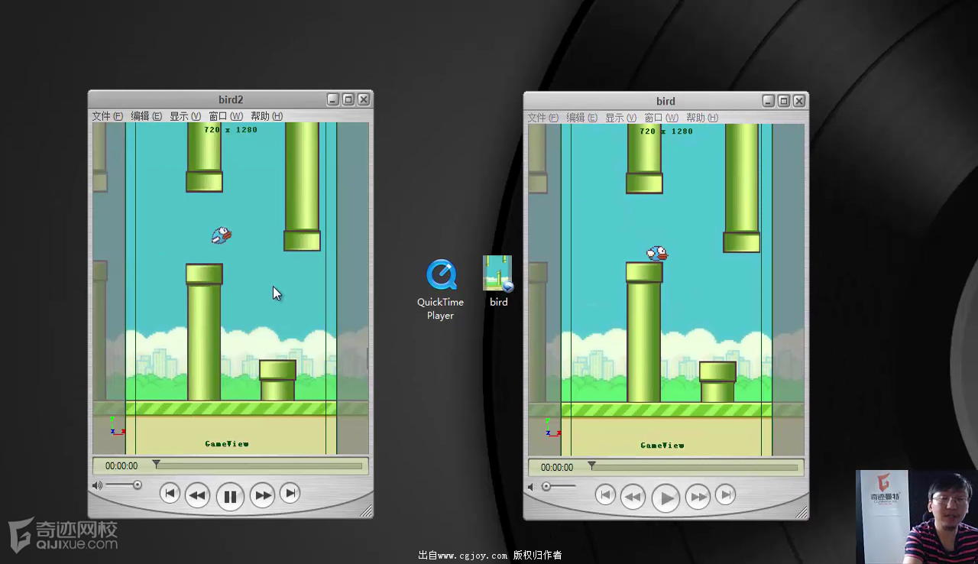Skip to start in bird window
978x564 pixels.
pos(605,495)
